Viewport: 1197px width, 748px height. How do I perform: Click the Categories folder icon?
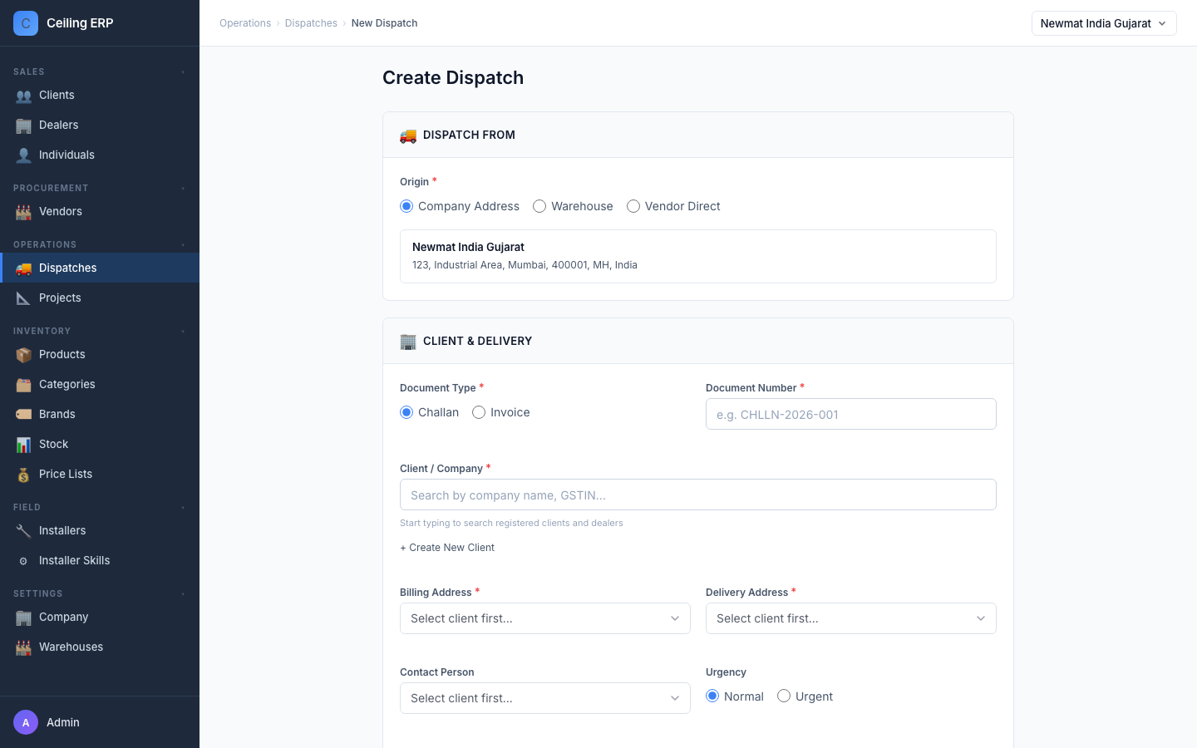23,385
